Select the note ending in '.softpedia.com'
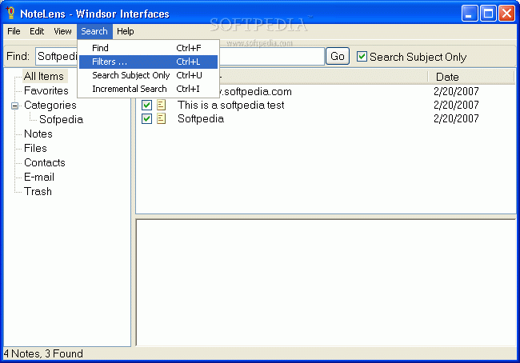520x363 pixels. [x=256, y=91]
